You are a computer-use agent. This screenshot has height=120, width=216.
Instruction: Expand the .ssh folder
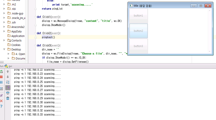coord(4,22)
